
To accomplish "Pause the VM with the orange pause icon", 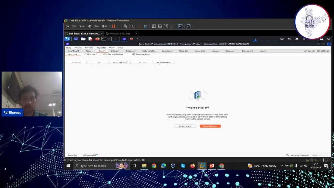I will (114, 26).
